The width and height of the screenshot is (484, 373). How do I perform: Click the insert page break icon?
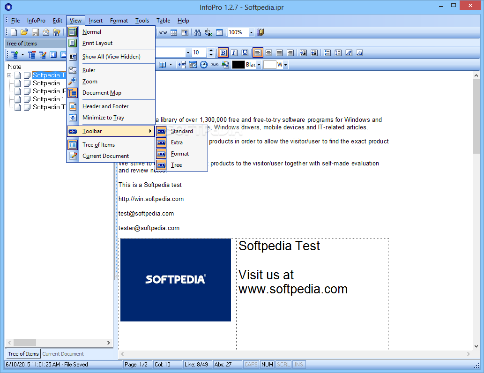click(x=182, y=65)
